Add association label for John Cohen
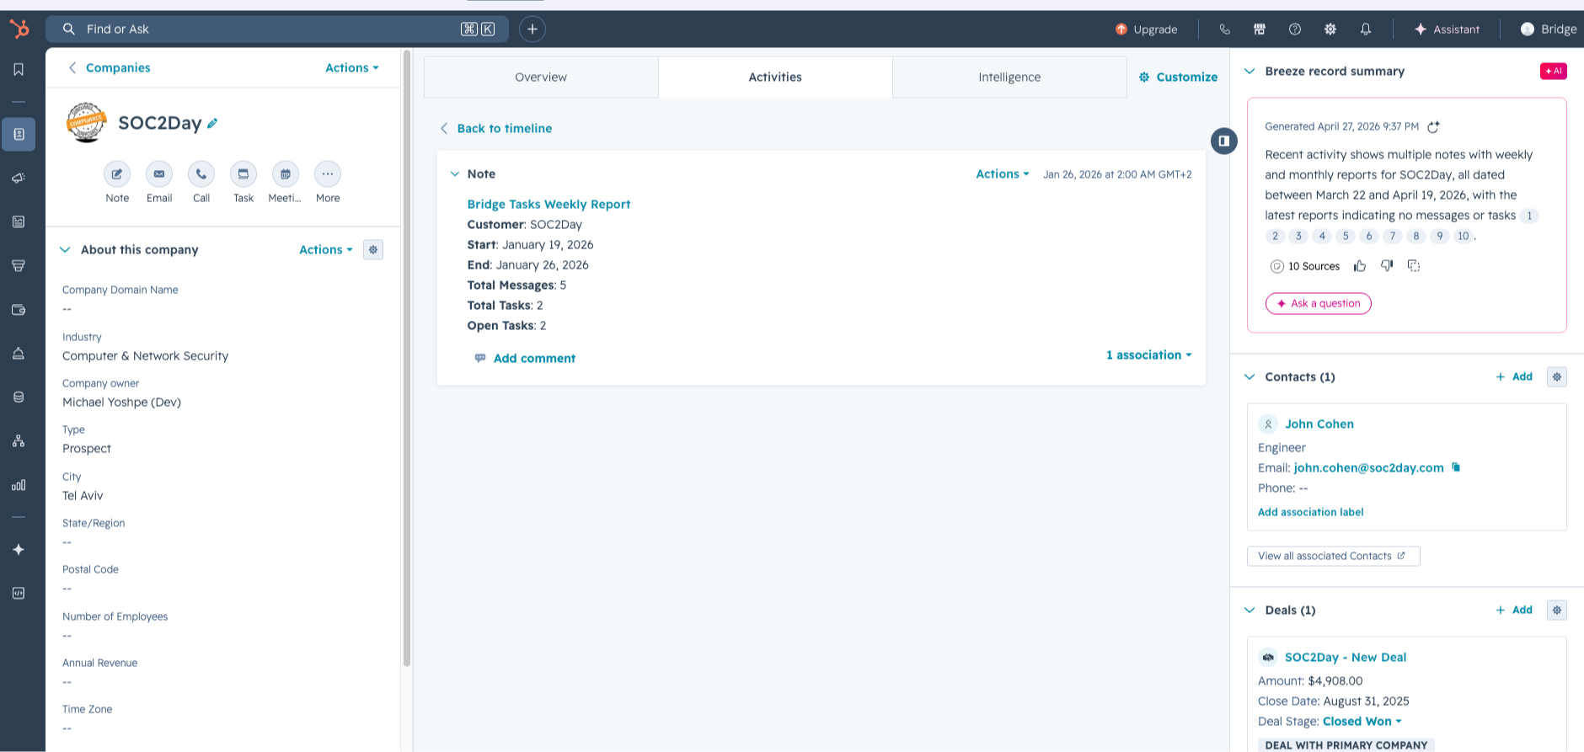This screenshot has width=1584, height=752. (x=1310, y=512)
